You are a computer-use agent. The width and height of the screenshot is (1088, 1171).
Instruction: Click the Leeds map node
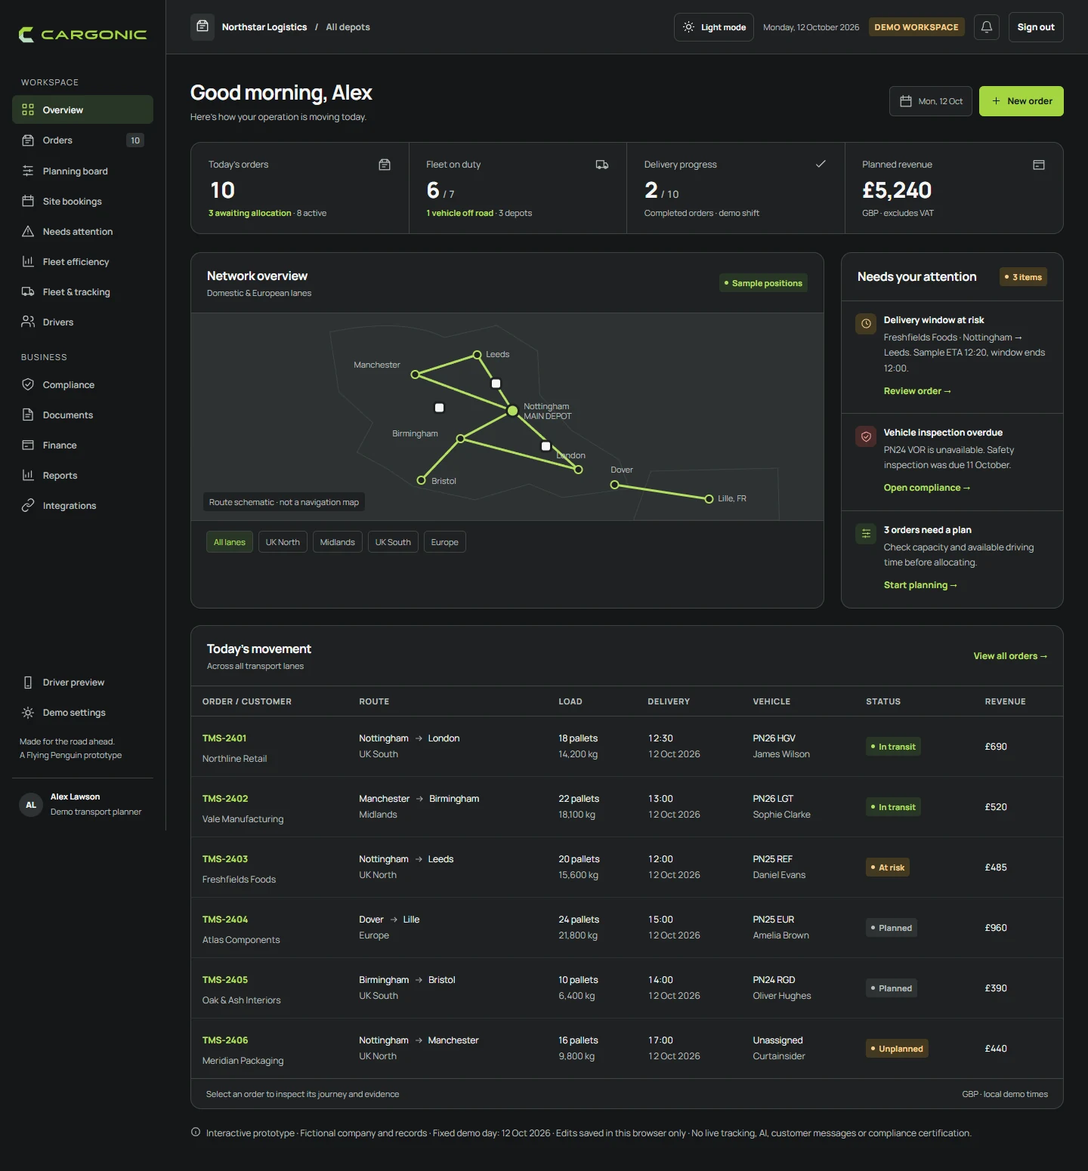pos(477,354)
